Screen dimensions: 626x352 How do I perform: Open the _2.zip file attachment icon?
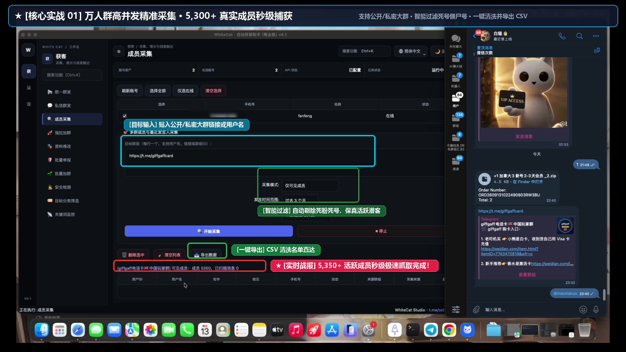coord(484,179)
